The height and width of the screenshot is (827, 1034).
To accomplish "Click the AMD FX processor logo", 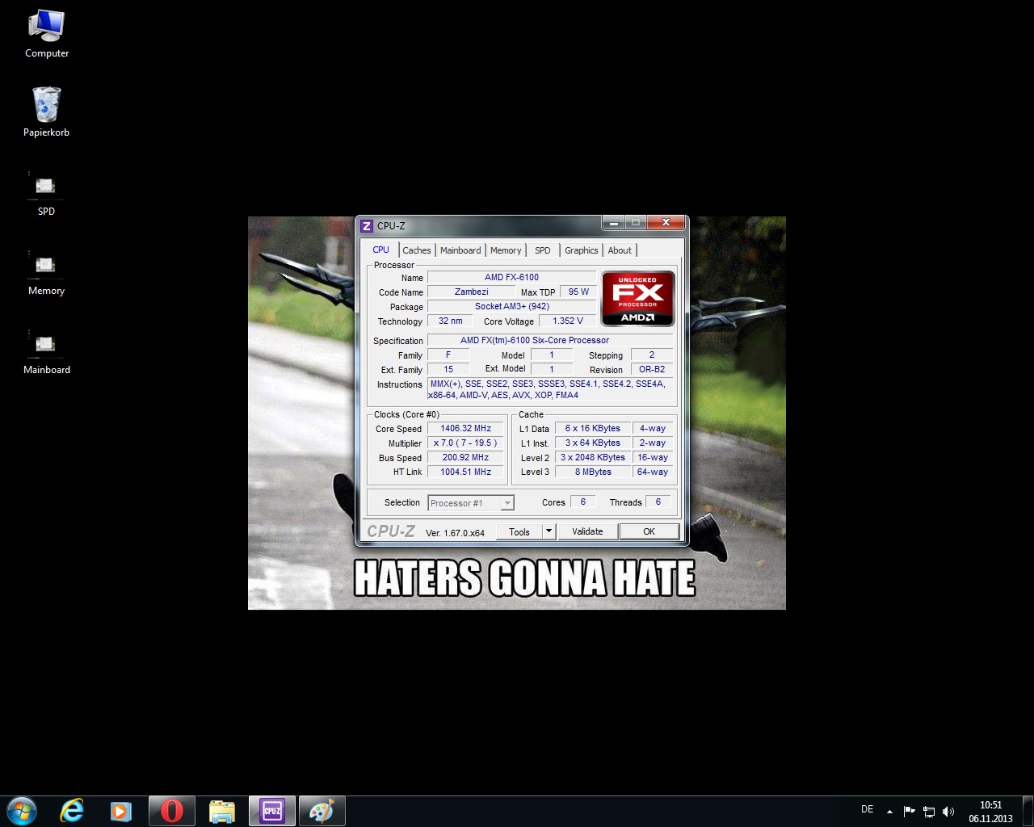I will coord(637,298).
